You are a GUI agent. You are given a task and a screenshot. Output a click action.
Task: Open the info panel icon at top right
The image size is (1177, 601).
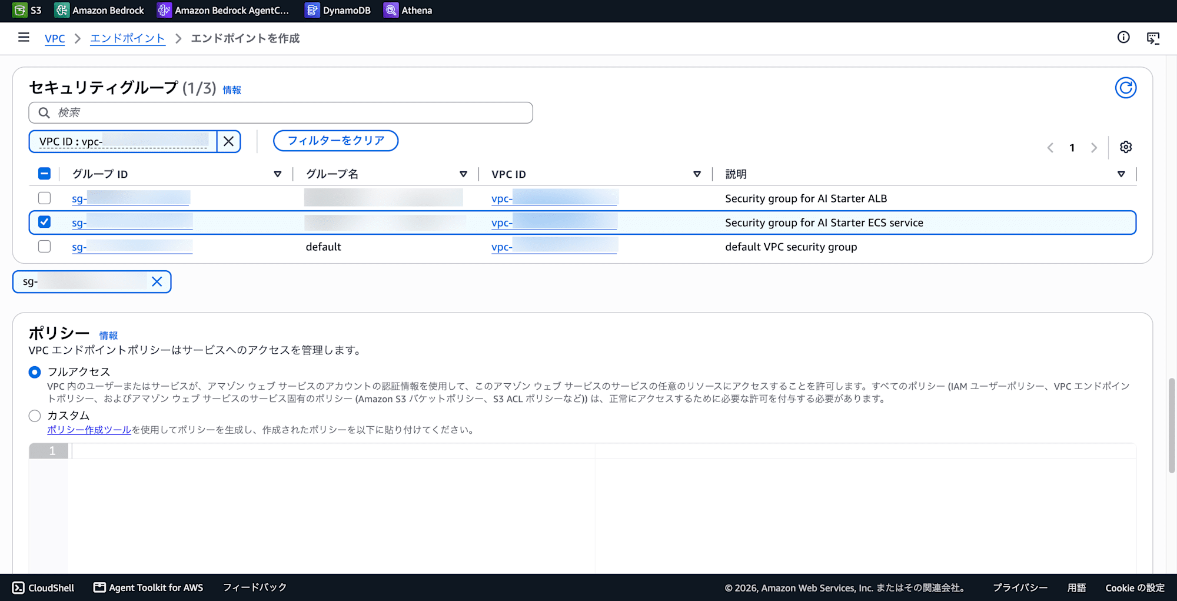(1123, 38)
